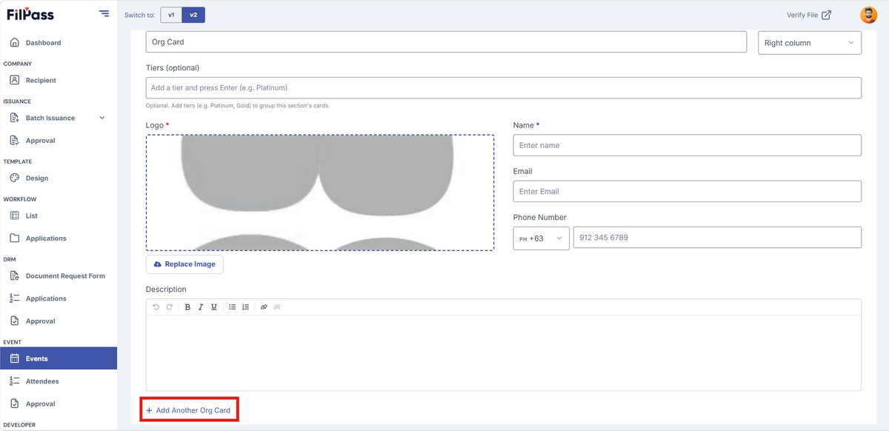
Task: Toggle Bold formatting
Action: tap(187, 307)
